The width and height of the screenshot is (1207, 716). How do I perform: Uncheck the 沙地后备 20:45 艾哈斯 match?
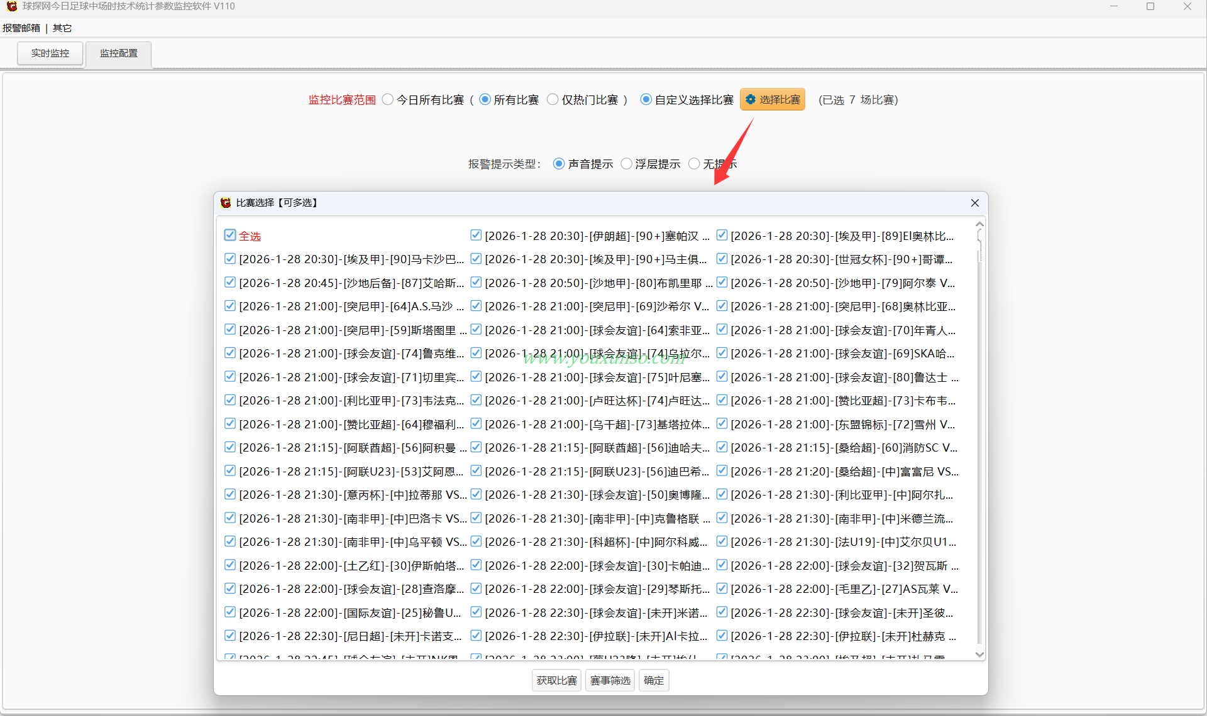point(230,283)
